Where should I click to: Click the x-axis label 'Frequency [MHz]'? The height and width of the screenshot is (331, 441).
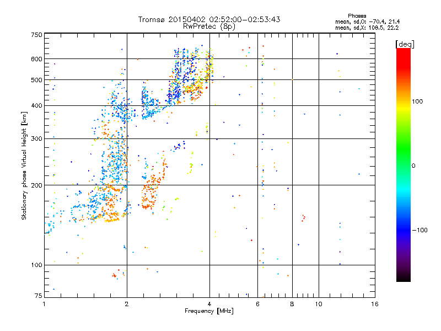pos(209,311)
